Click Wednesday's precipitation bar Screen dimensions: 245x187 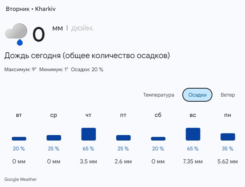(x=54, y=138)
